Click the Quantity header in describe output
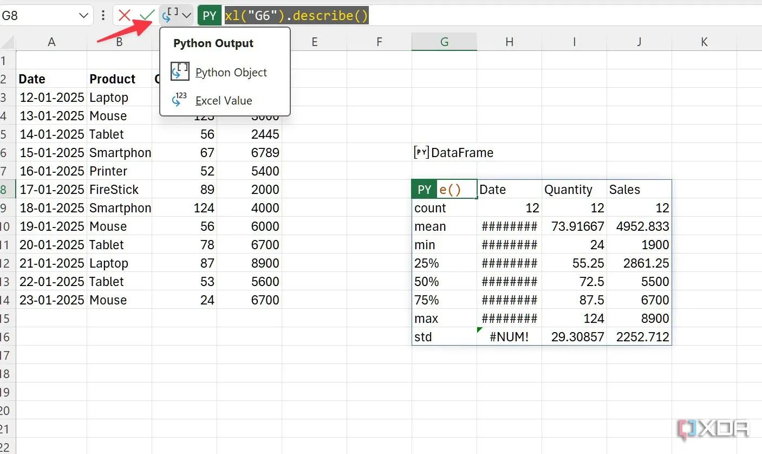Viewport: 762px width, 454px height. 574,189
